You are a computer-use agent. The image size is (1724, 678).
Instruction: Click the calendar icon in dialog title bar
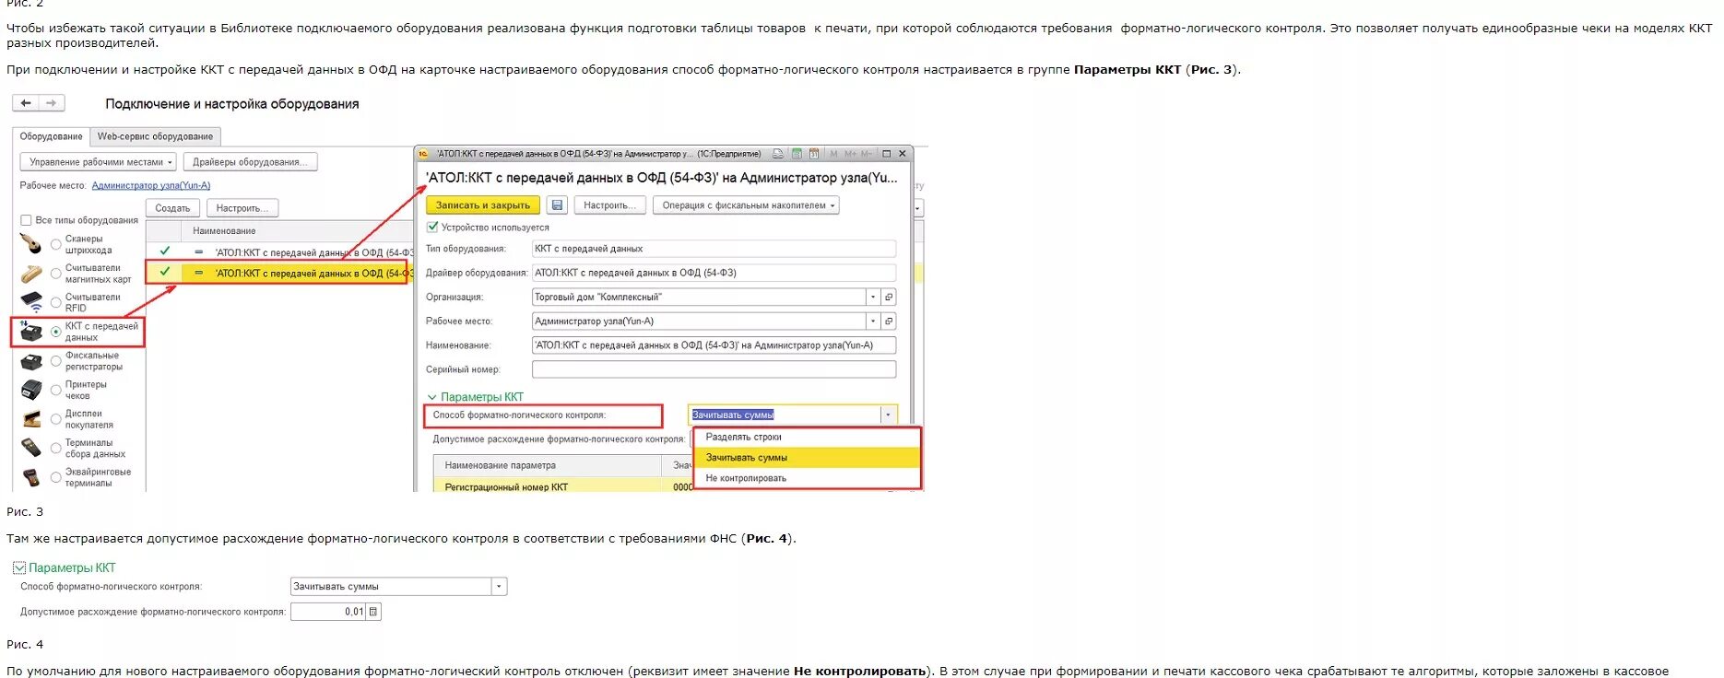(813, 154)
